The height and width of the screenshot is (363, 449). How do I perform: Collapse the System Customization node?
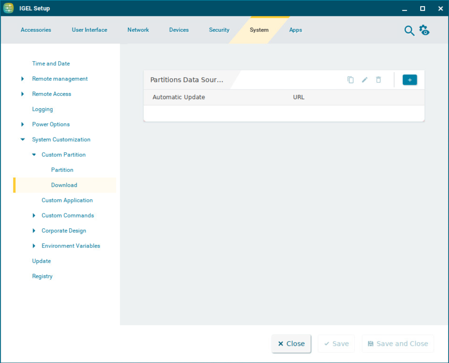23,140
